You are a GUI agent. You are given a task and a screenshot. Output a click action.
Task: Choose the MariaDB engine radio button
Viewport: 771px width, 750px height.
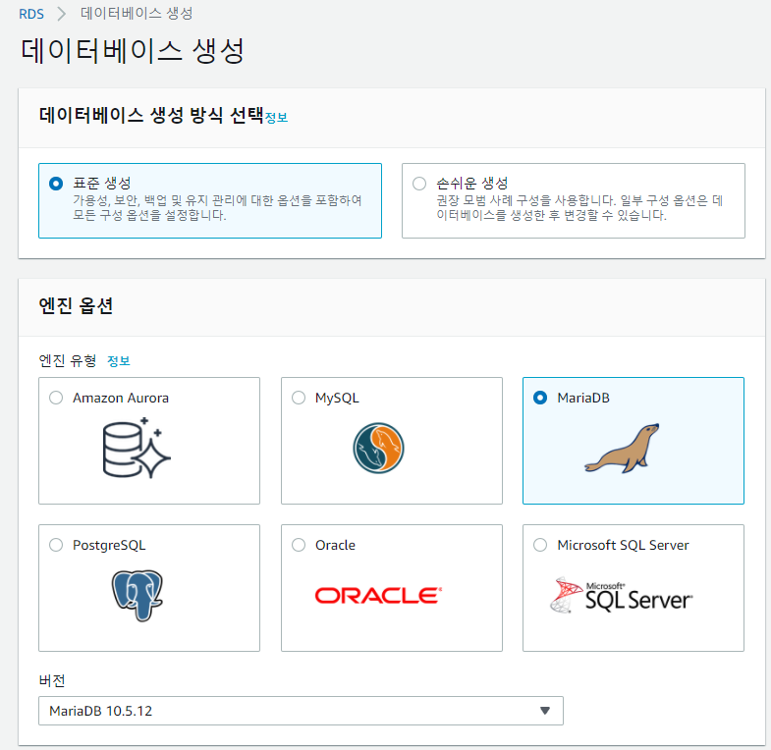[x=540, y=398]
